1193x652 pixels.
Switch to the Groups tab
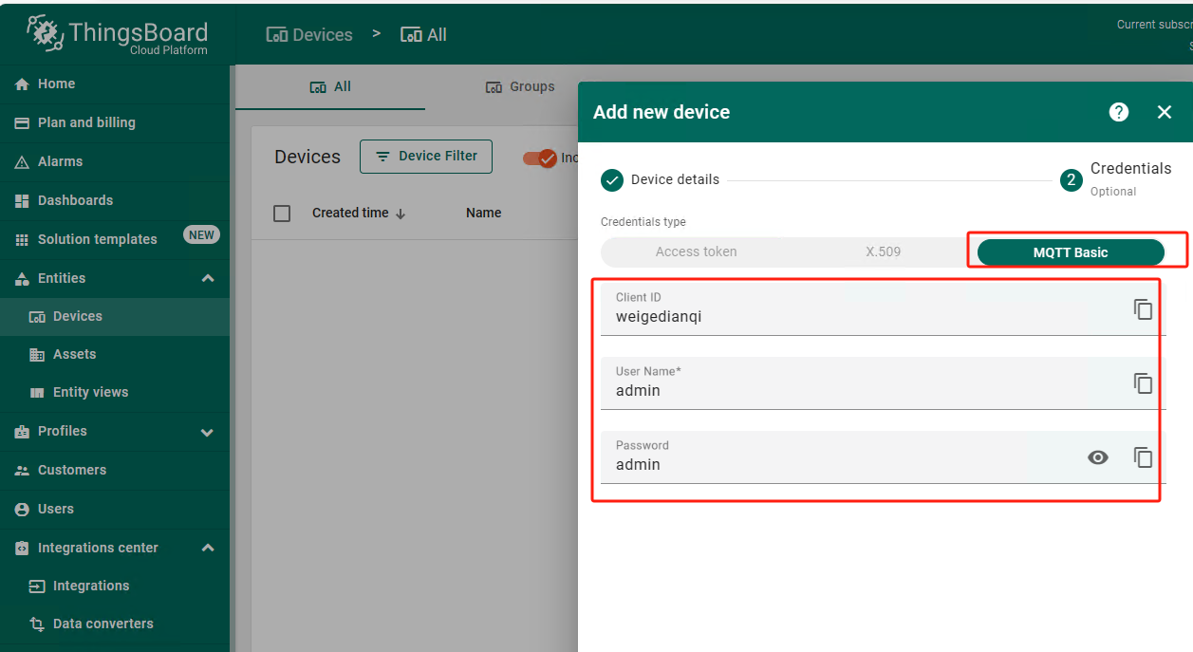click(520, 86)
